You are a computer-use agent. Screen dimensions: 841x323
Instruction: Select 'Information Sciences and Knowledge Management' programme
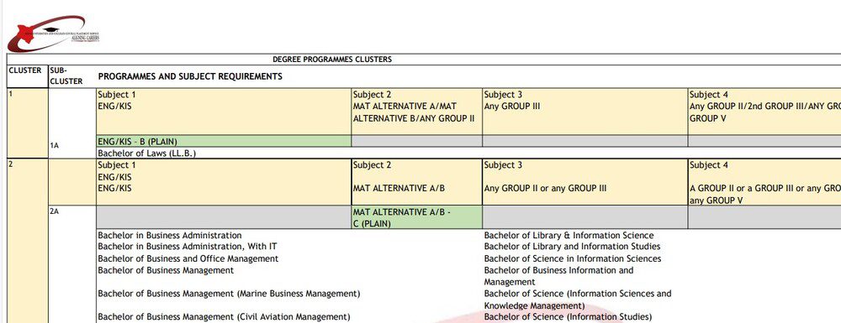578,300
